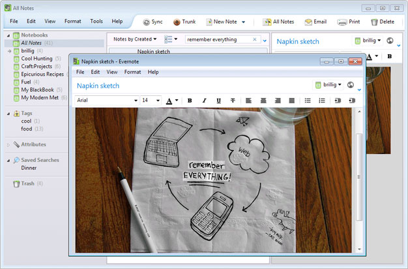Screen dimensions: 408x269
Task: Open the Tools menu in main window
Action: 96,21
